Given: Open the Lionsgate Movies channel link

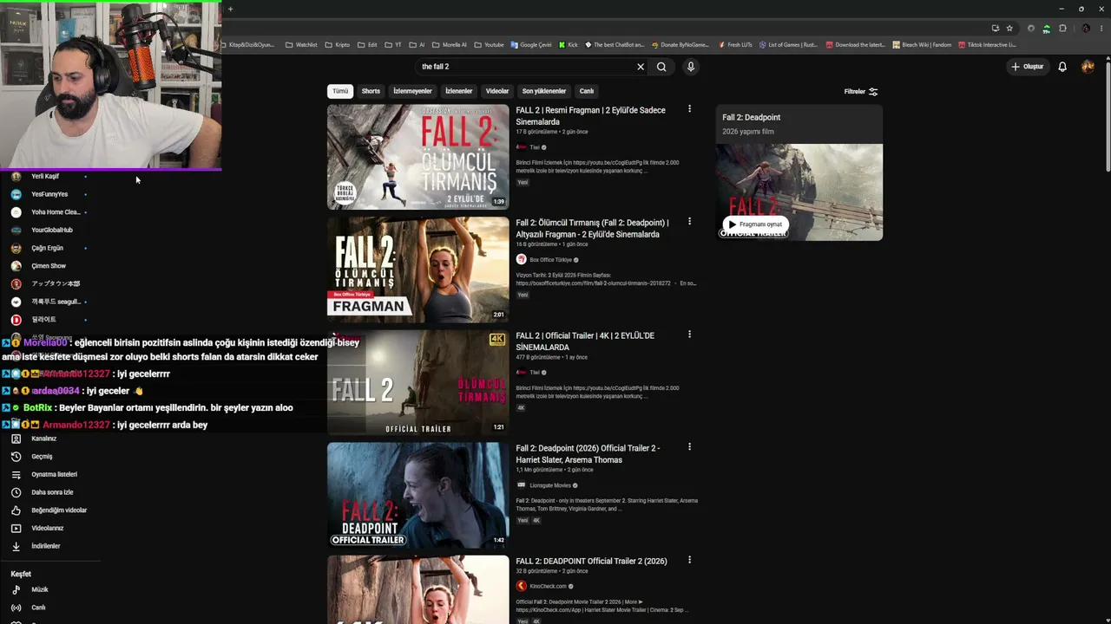Looking at the screenshot, I should pos(550,485).
